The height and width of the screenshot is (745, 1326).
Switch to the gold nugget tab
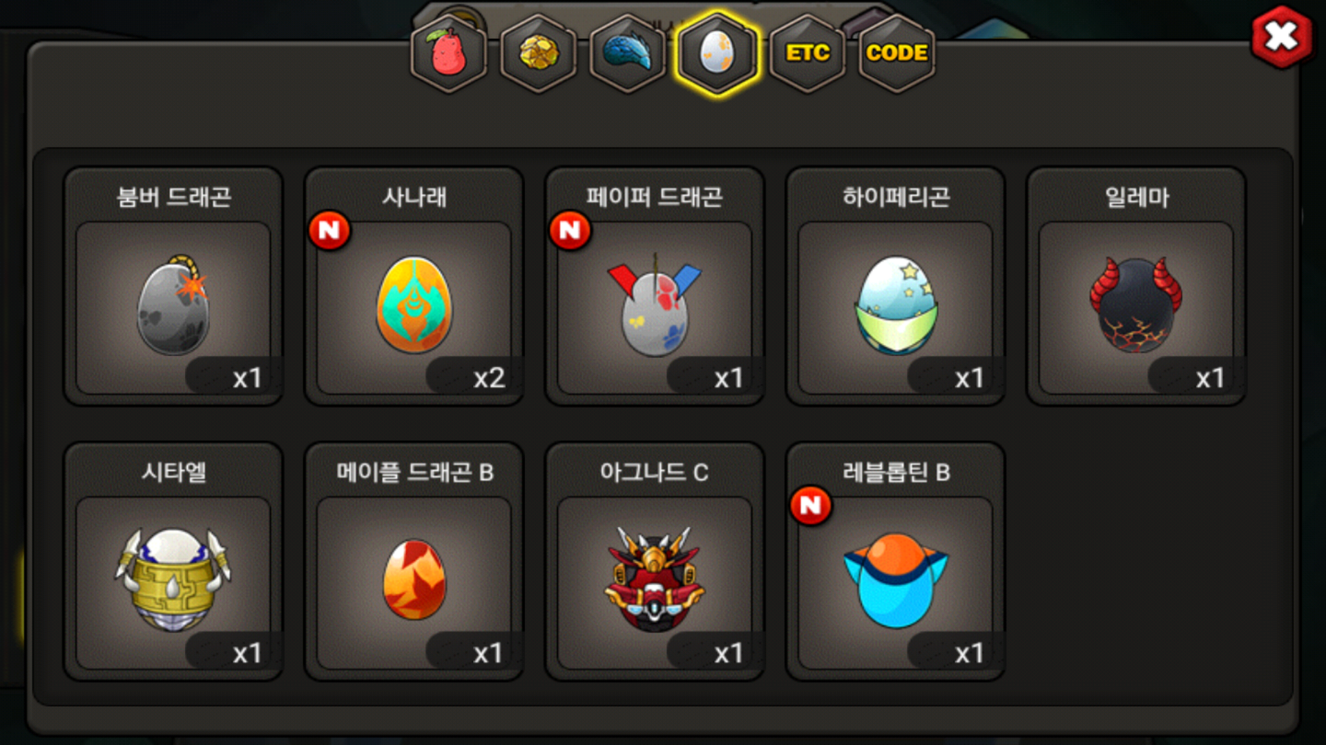coord(538,53)
